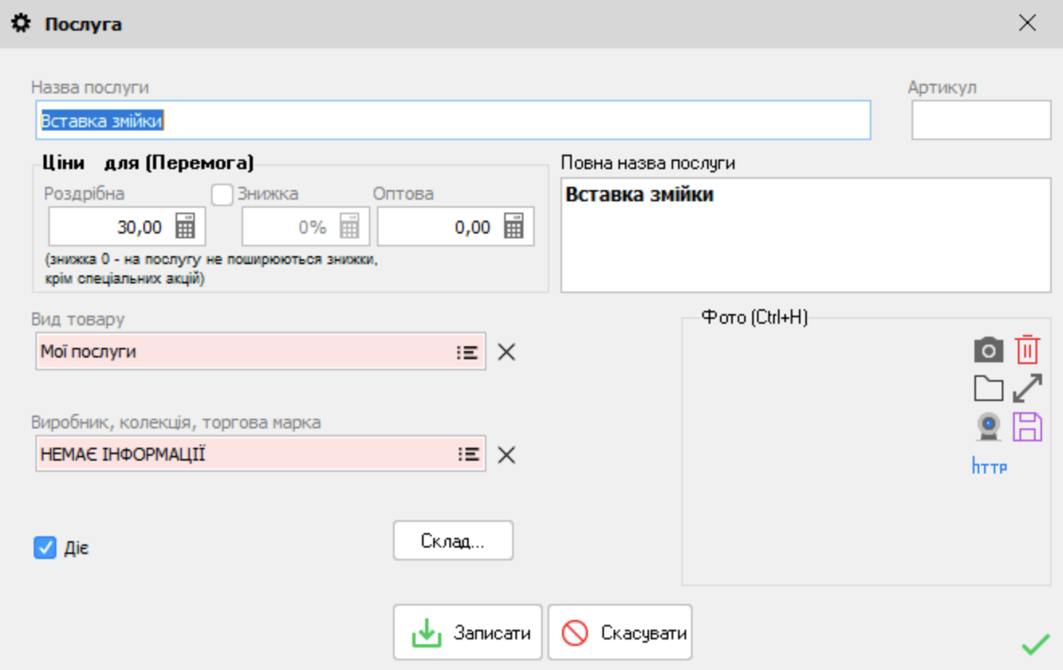1063x670 pixels.
Task: Click the camera icon in Фото panel
Action: 988,350
